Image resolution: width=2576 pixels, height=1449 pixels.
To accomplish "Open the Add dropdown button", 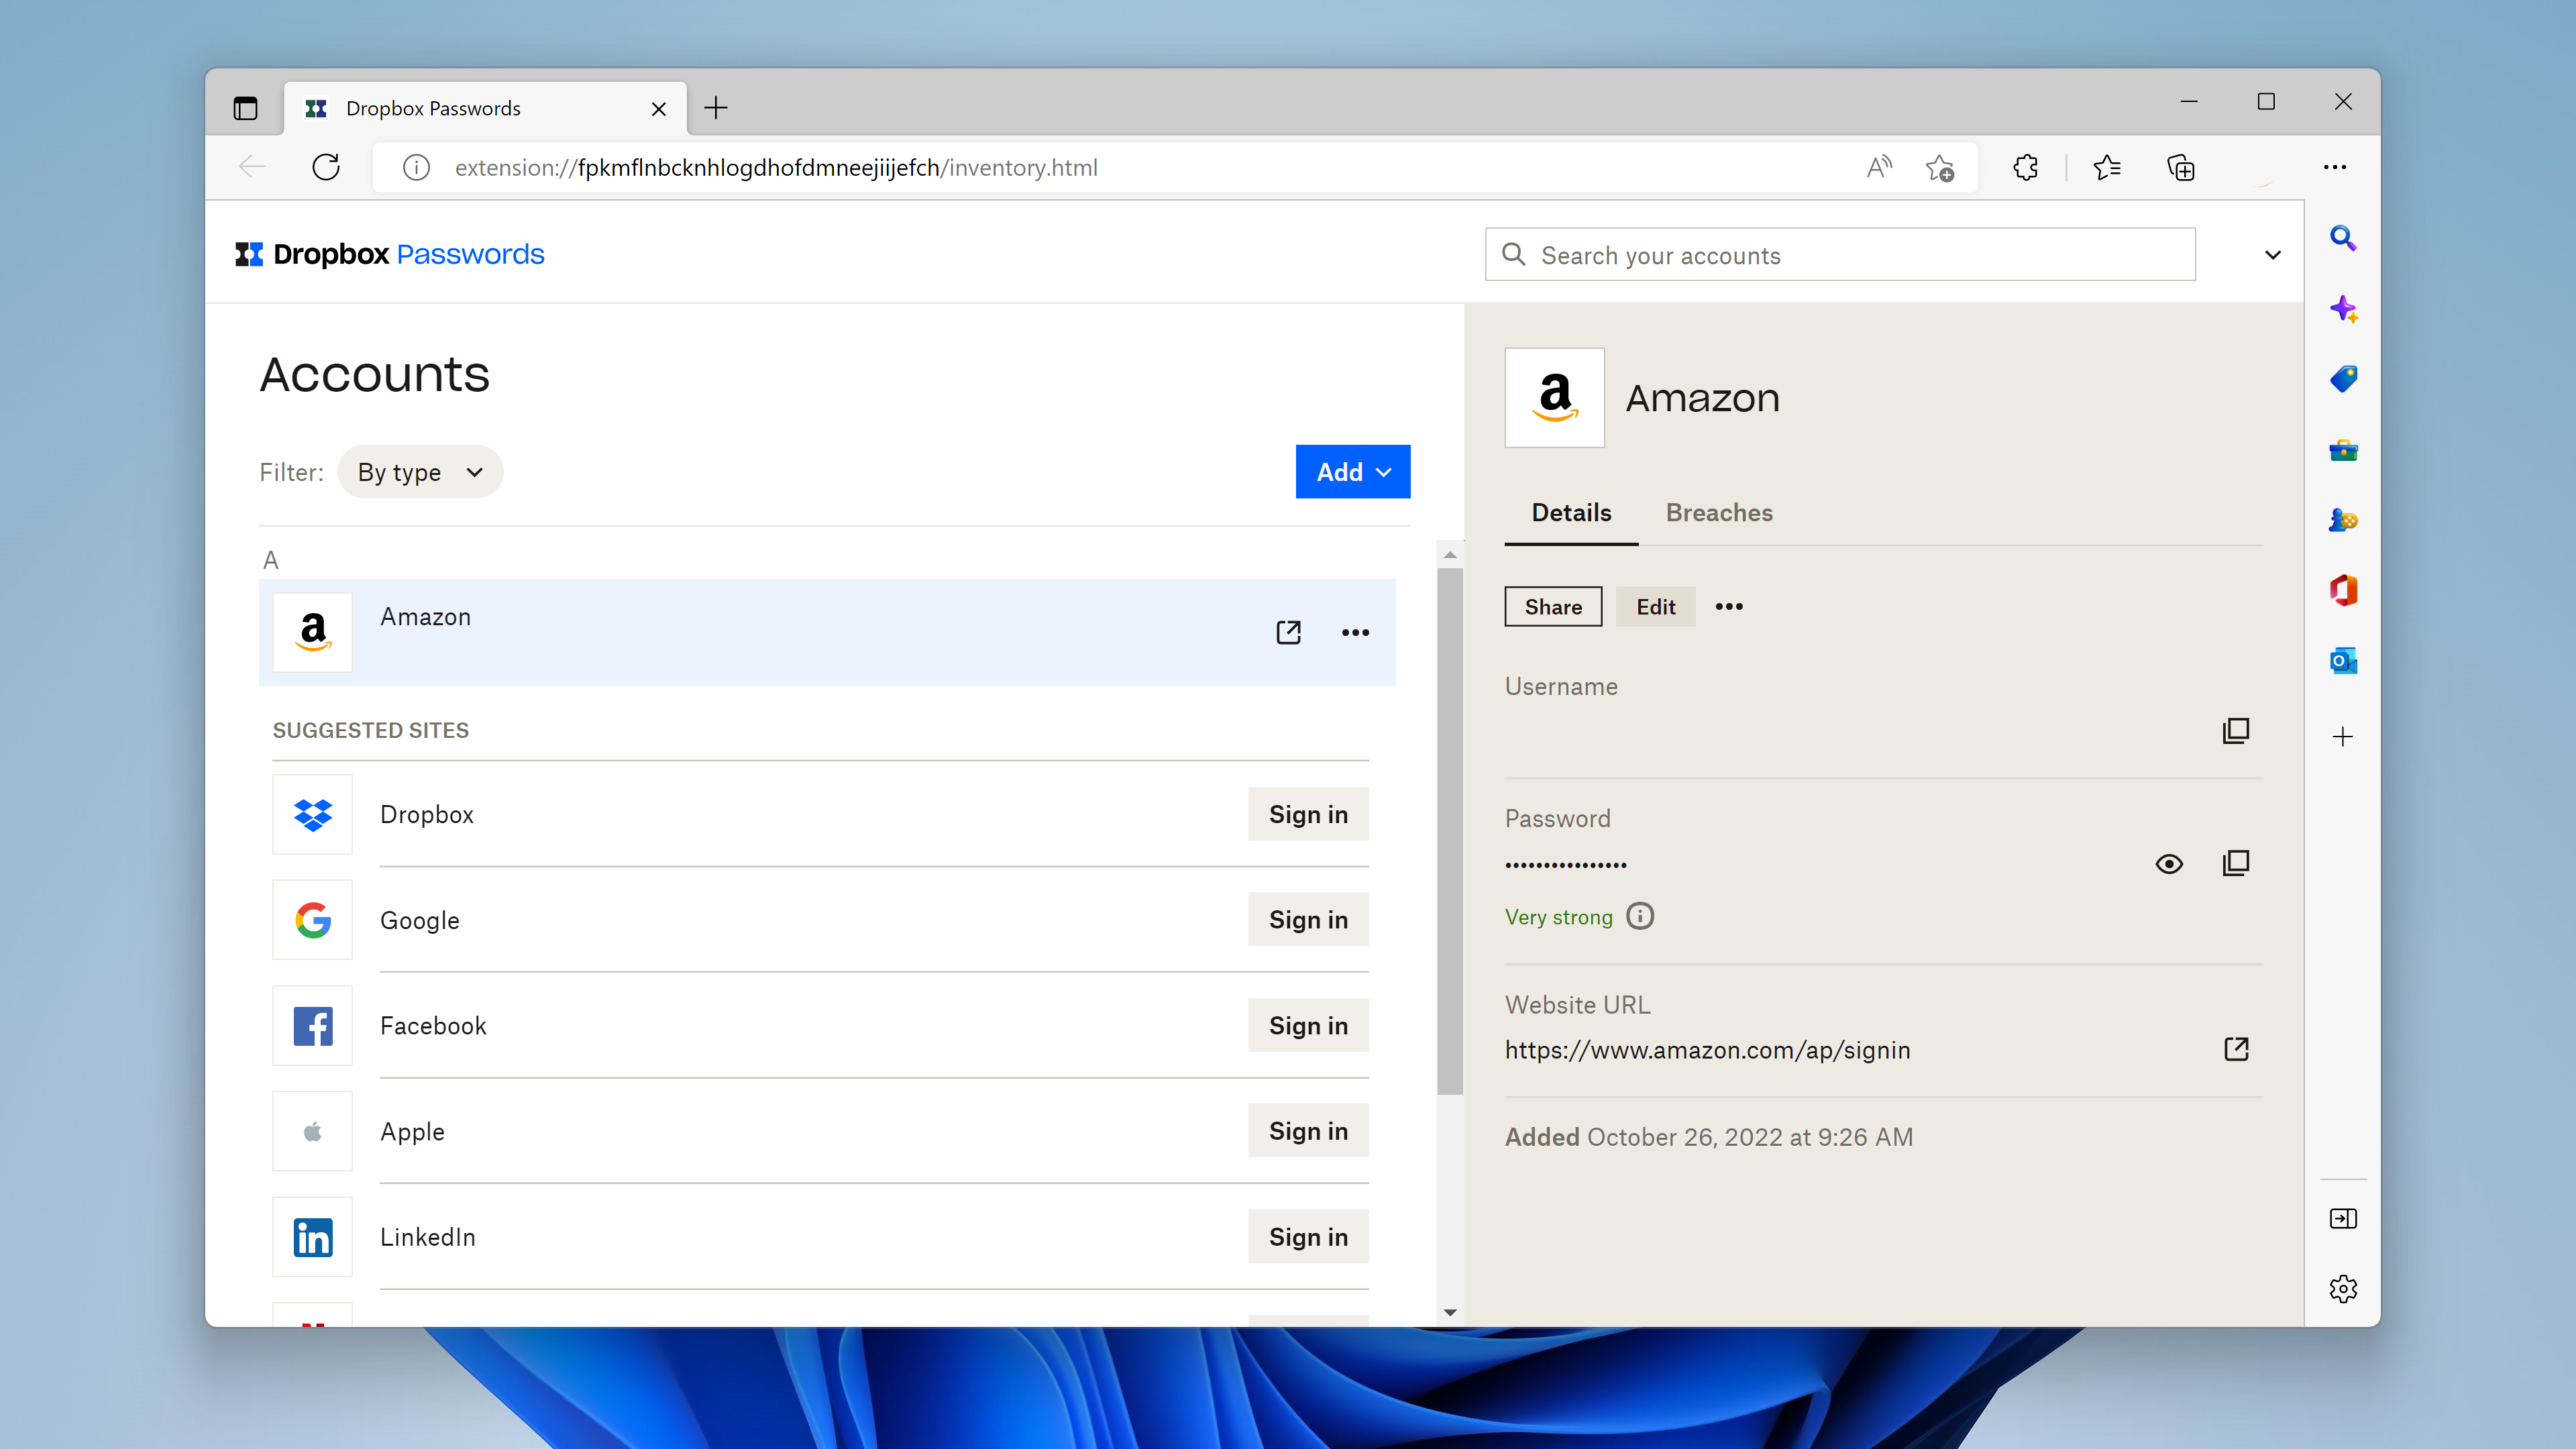I will click(x=1352, y=472).
